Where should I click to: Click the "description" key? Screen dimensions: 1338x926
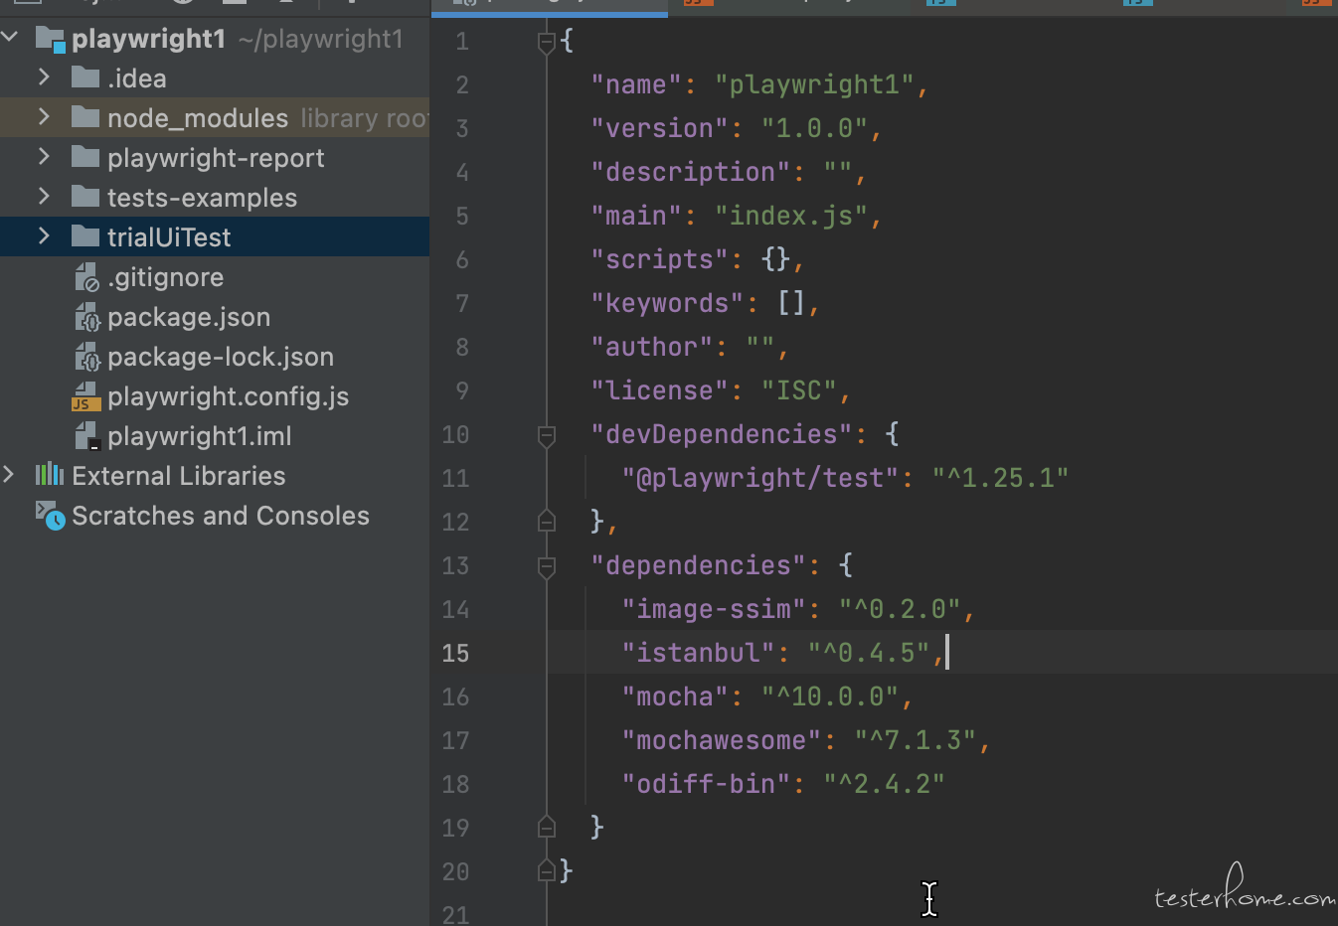691,172
